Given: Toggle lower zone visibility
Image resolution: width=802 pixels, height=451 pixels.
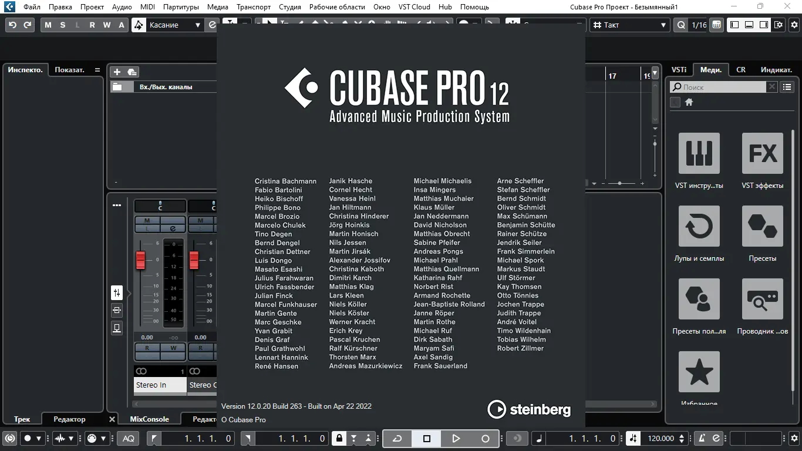Looking at the screenshot, I should point(749,25).
